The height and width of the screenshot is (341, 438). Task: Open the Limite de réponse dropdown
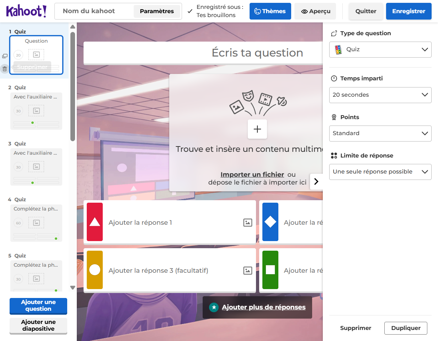pyautogui.click(x=380, y=172)
